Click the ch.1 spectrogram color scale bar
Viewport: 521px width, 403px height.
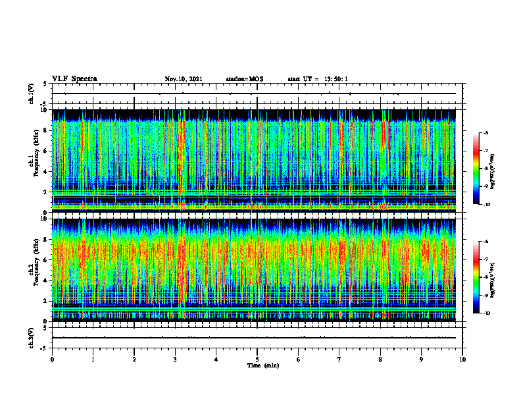pos(476,169)
